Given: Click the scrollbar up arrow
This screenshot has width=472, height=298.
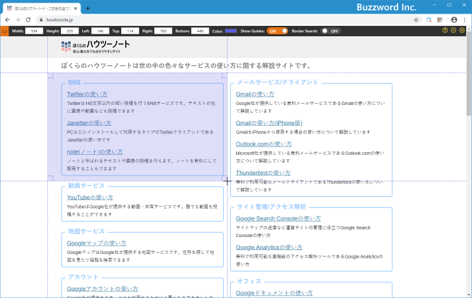Looking at the screenshot, I should (x=469, y=29).
